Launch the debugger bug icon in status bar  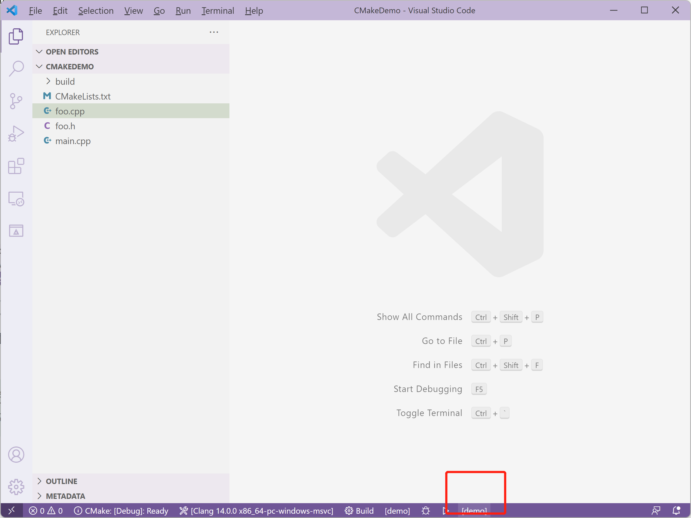click(426, 511)
